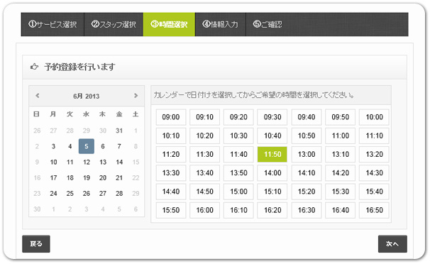Choose June 12 on the calendar
The height and width of the screenshot is (264, 430).
(x=87, y=162)
